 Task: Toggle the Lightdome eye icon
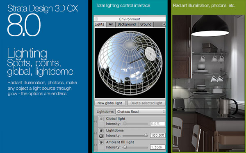[x=101, y=131]
